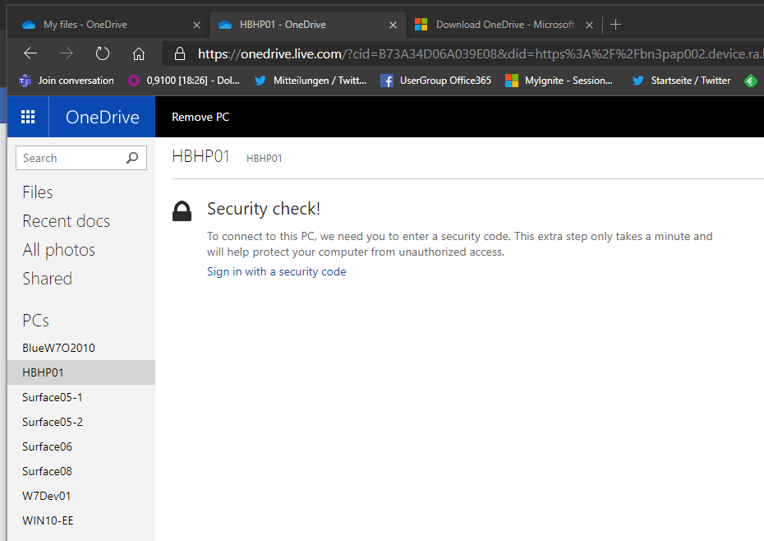Image resolution: width=764 pixels, height=541 pixels.
Task: Click the search magnifier icon
Action: pyautogui.click(x=132, y=158)
